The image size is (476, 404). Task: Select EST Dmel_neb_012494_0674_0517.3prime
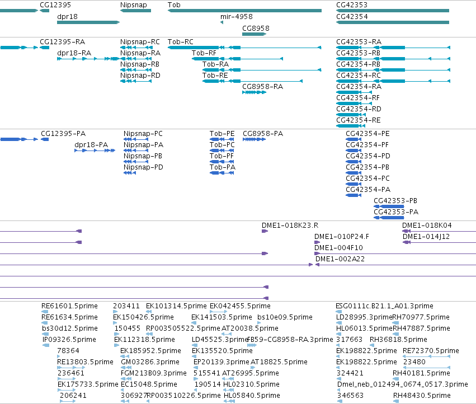click(403, 384)
